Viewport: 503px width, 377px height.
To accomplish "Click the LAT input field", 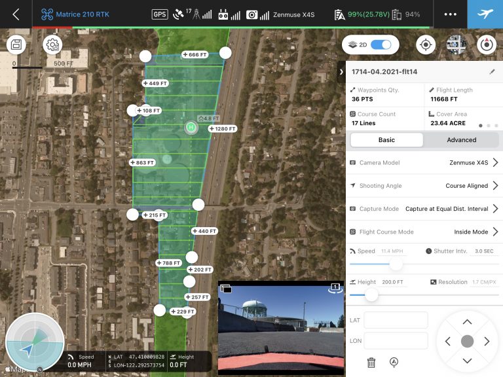I will click(x=396, y=320).
